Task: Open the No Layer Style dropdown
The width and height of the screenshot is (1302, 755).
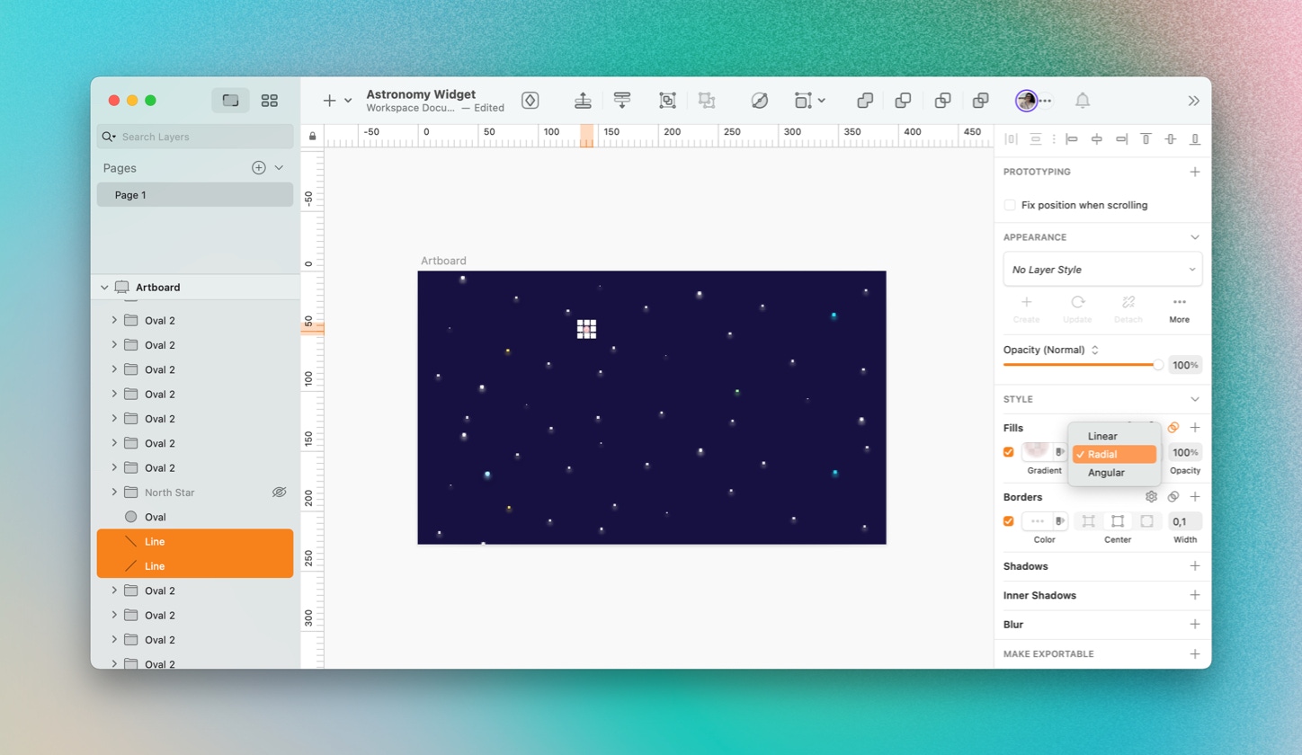Action: (x=1102, y=270)
